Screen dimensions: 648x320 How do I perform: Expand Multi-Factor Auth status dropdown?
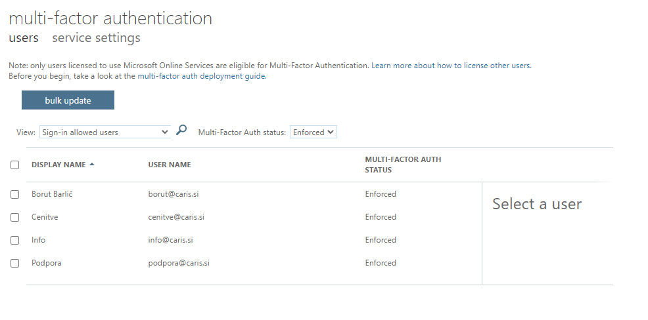click(313, 132)
